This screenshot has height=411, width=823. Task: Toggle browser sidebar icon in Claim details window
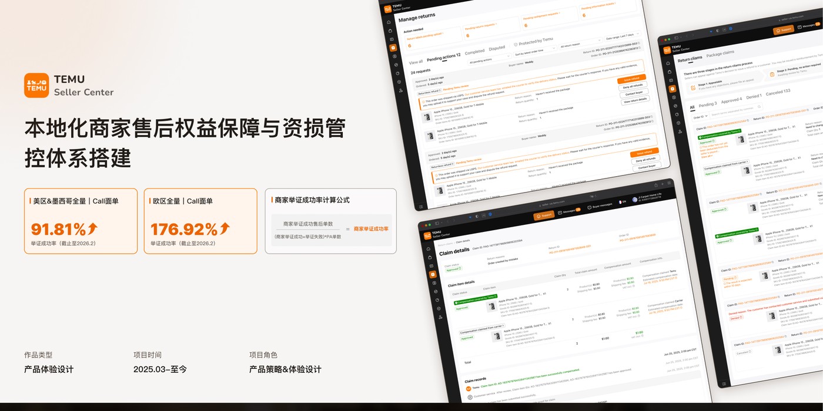tap(437, 223)
